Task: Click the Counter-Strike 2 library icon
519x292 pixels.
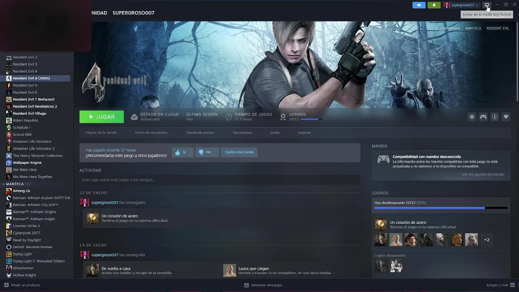Action: (9, 226)
